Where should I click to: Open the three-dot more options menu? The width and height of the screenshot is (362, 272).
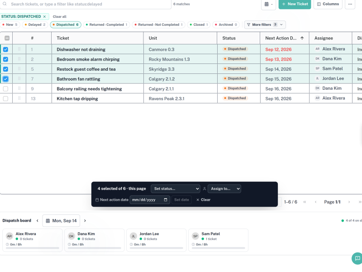(350, 4)
